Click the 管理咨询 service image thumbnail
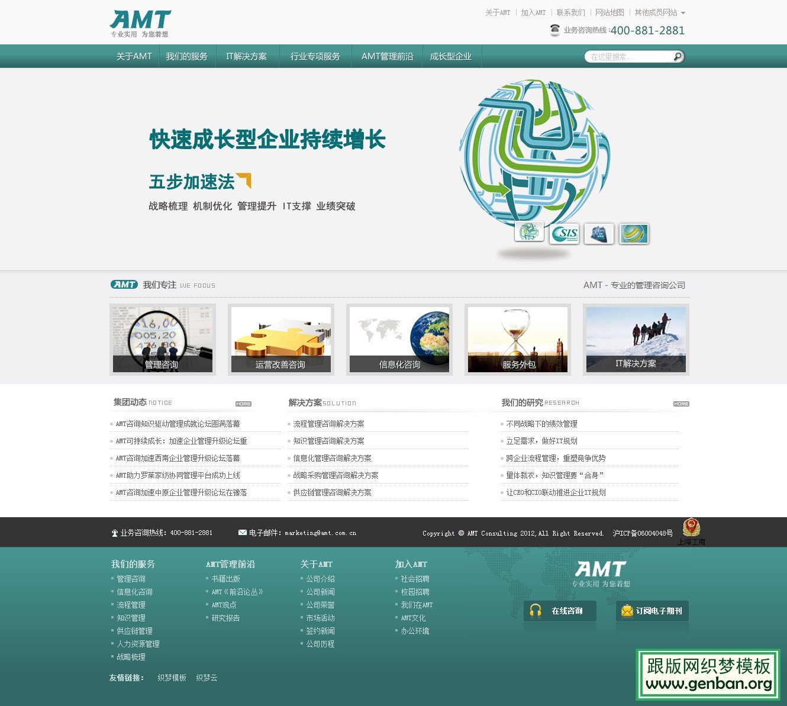 coord(163,339)
